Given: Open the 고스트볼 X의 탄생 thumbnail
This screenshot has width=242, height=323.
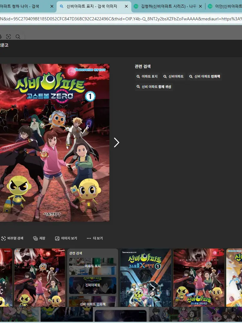Looking at the screenshot, I should coord(145,277).
